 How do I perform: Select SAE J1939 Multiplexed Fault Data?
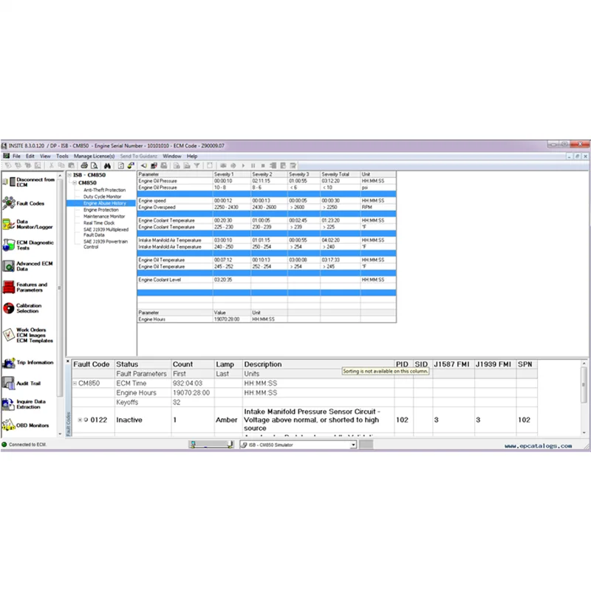tap(106, 232)
